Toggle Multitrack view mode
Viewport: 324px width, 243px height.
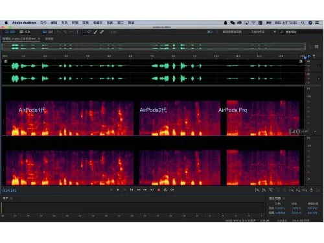coord(25,32)
